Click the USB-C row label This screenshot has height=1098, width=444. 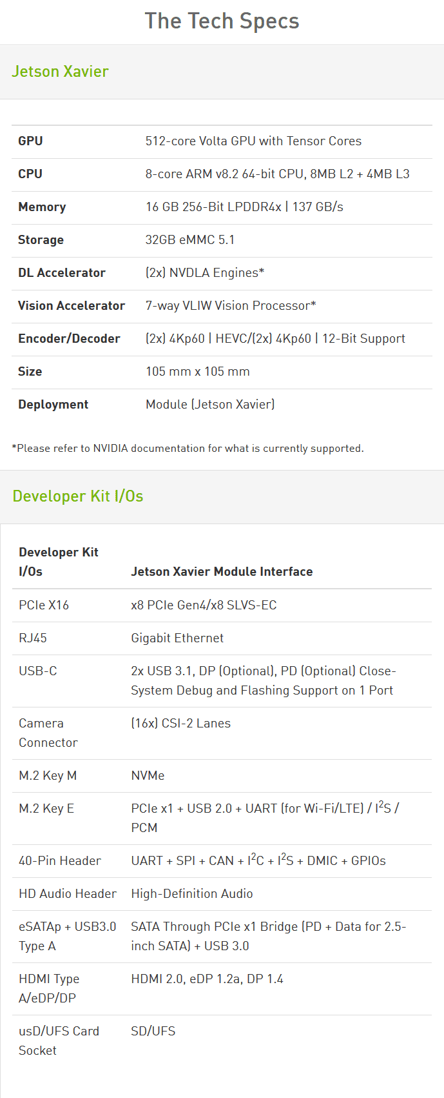click(38, 671)
